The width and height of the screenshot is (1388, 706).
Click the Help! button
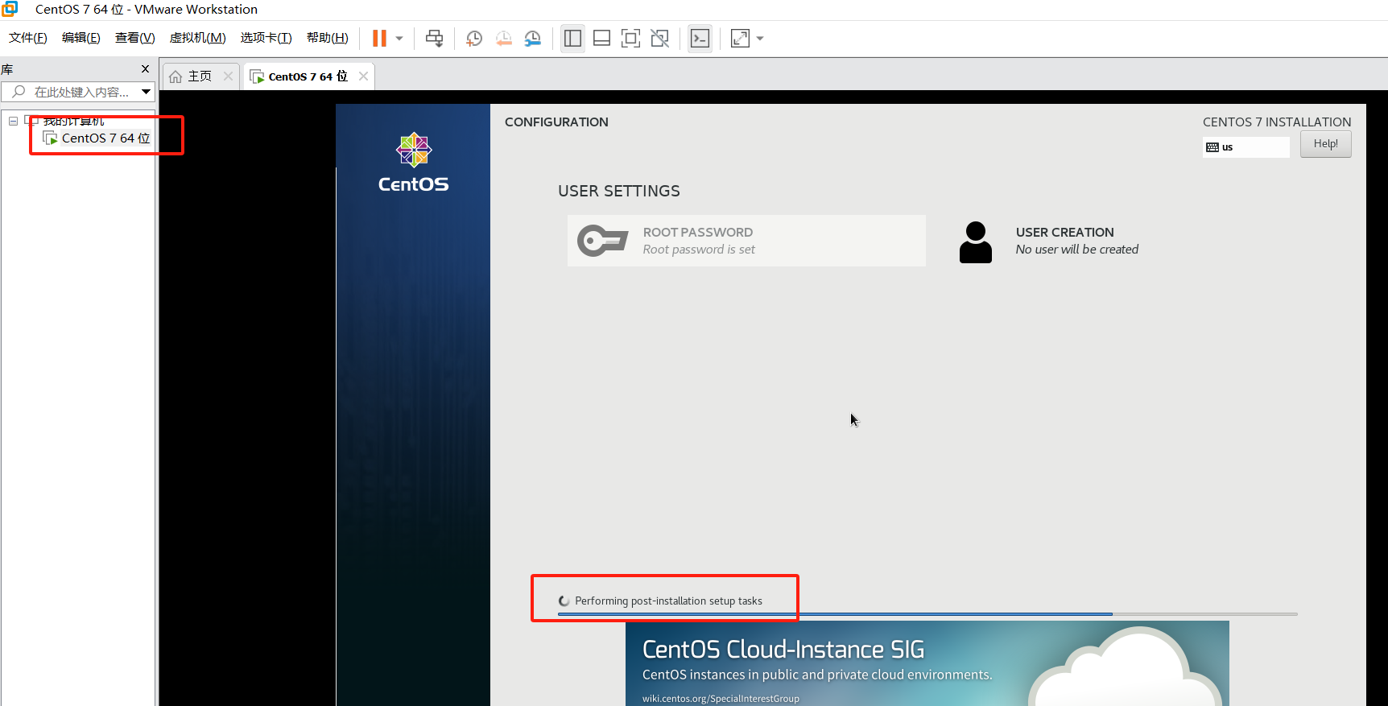[1326, 144]
